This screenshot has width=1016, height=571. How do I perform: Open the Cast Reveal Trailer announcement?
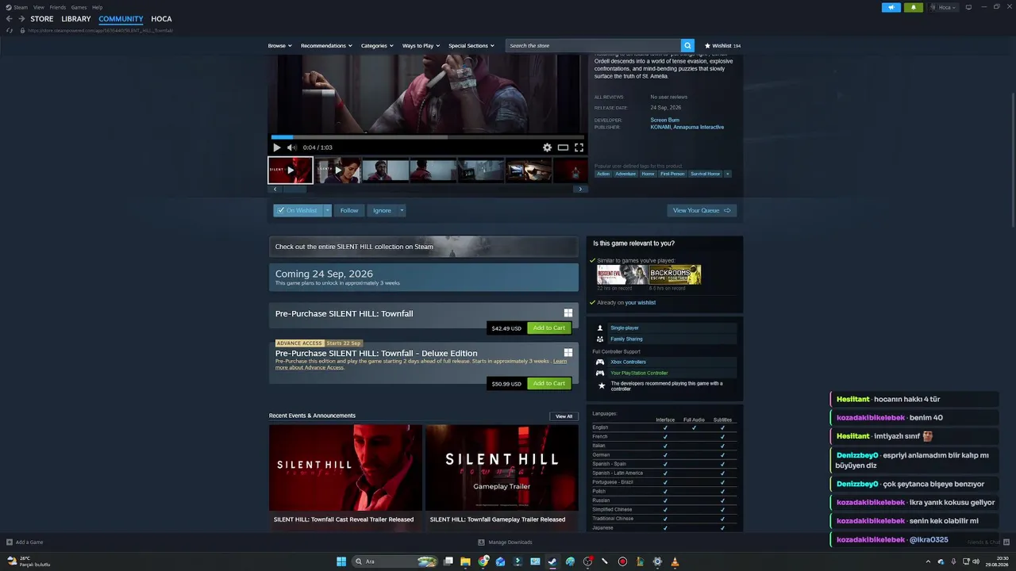[345, 477]
